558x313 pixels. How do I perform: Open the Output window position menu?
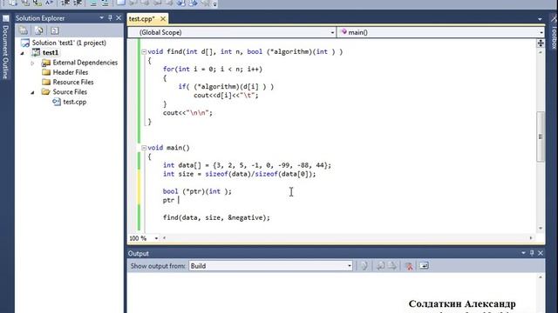click(523, 253)
